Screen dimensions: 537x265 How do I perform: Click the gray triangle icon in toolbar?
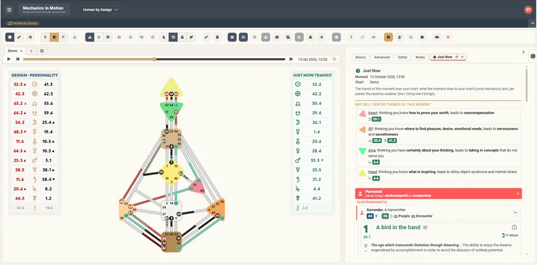[74, 37]
